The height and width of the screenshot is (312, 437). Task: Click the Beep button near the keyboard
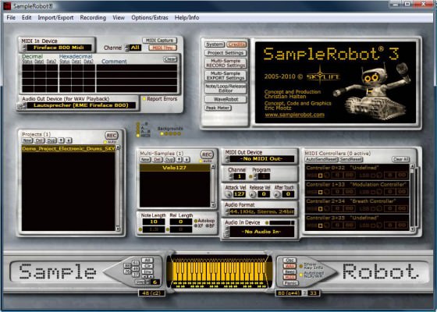click(290, 271)
